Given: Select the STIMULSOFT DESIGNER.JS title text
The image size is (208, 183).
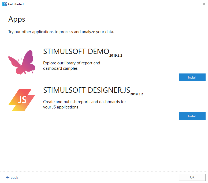Looking at the screenshot, I should [87, 90].
